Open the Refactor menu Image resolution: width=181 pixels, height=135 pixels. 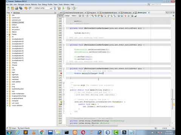click(34, 4)
